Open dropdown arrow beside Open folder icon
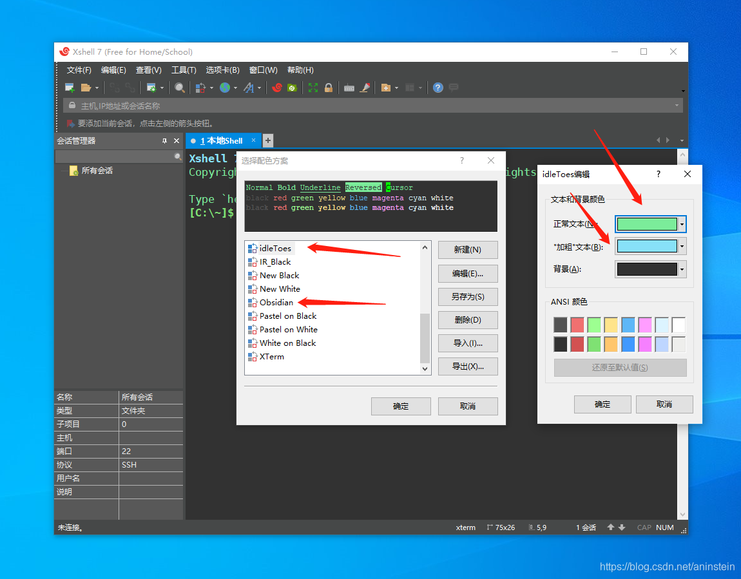741x579 pixels. (x=97, y=88)
